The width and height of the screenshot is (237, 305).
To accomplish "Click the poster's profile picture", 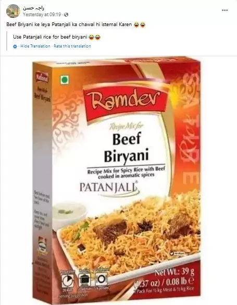I will pos(13,11).
